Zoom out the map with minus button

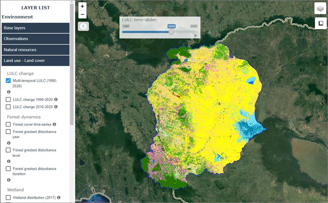[82, 14]
